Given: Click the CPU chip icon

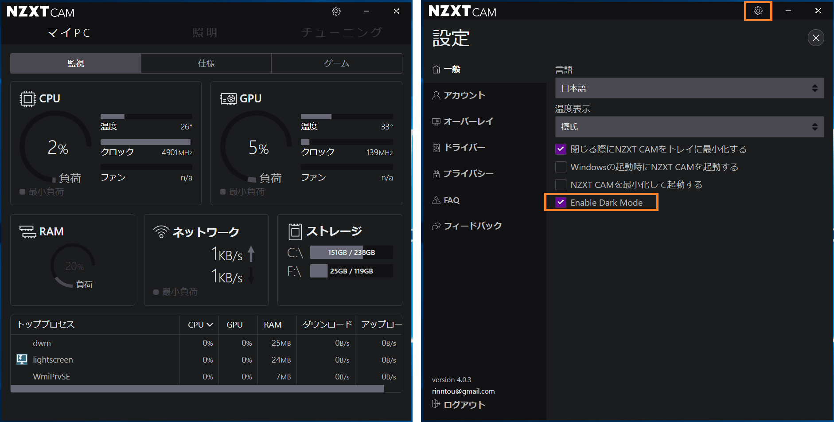Looking at the screenshot, I should pyautogui.click(x=27, y=98).
